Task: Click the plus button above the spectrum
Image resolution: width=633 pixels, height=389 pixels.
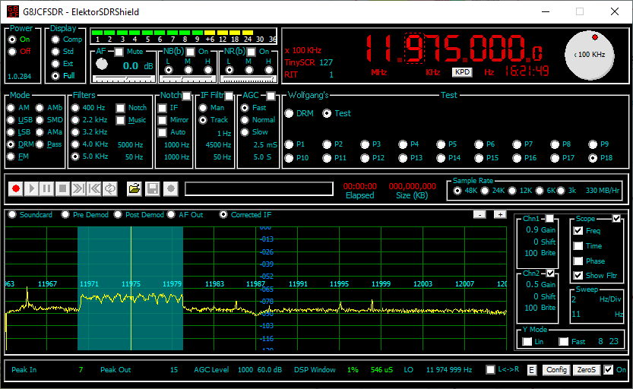Action: click(500, 214)
